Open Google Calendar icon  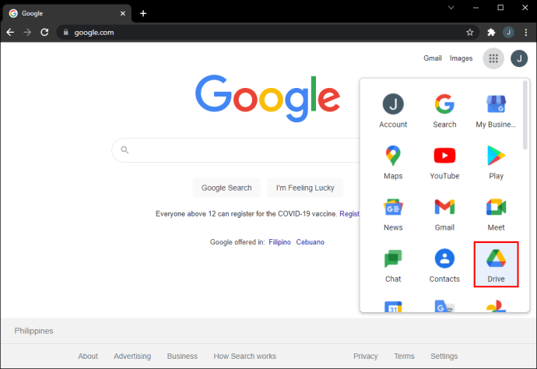393,306
